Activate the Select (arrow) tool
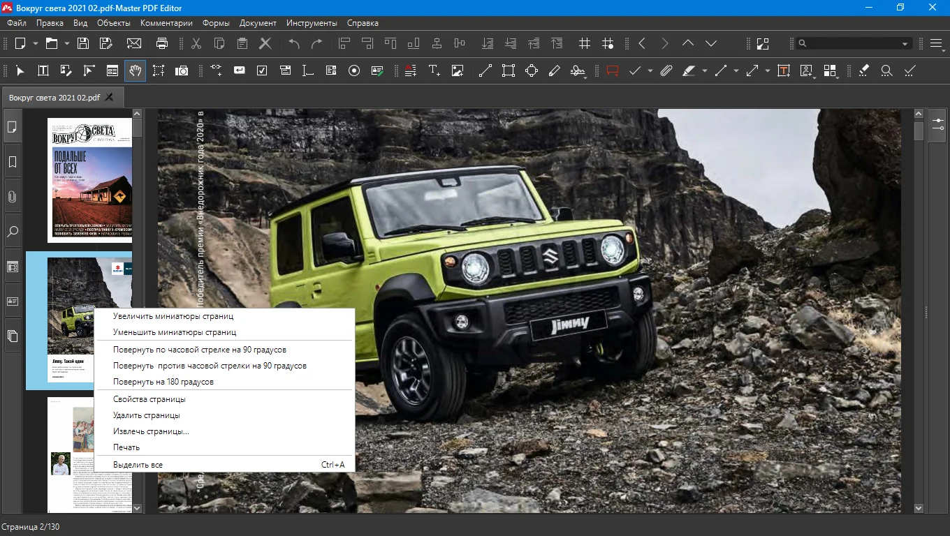 [20, 70]
